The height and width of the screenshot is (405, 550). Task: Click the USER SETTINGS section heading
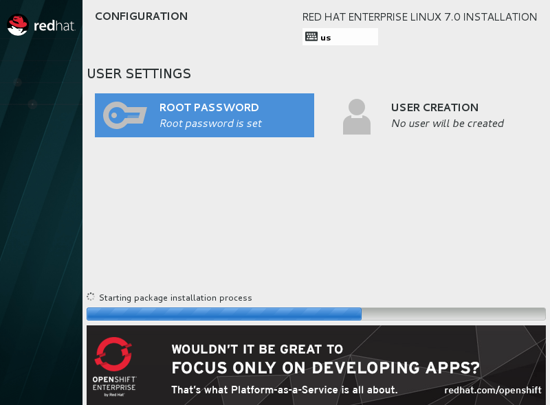pos(139,73)
